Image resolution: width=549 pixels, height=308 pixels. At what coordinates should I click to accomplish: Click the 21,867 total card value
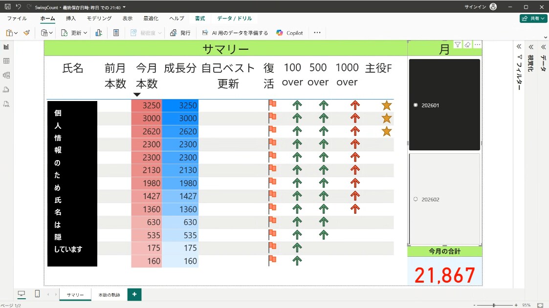(445, 275)
